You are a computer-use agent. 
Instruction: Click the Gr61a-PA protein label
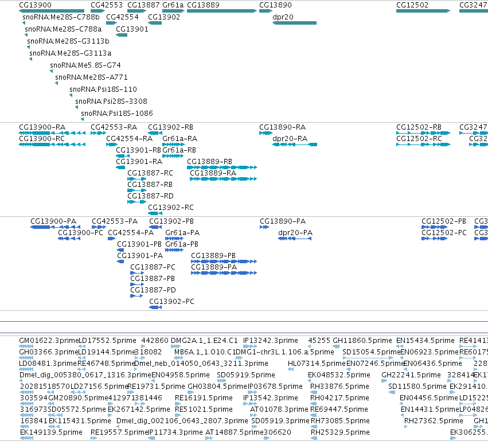tap(183, 233)
